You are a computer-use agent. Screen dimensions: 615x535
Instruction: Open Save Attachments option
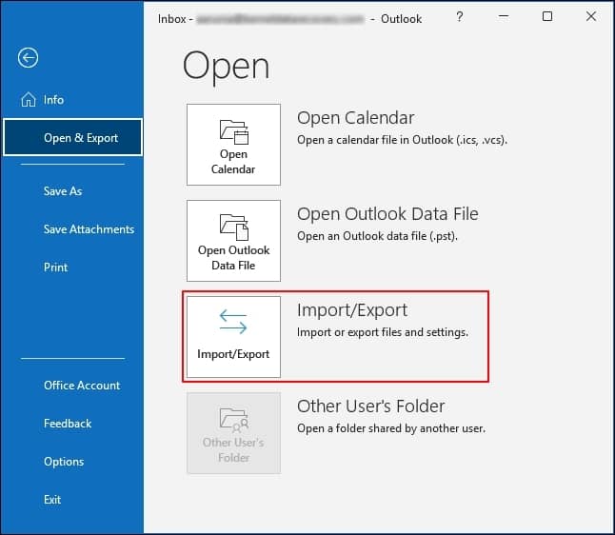[89, 229]
